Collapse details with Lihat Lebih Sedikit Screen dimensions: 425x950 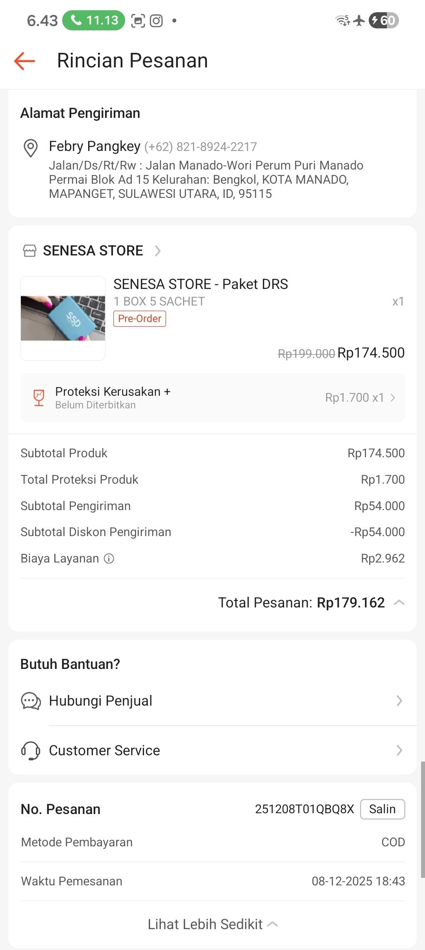[213, 924]
